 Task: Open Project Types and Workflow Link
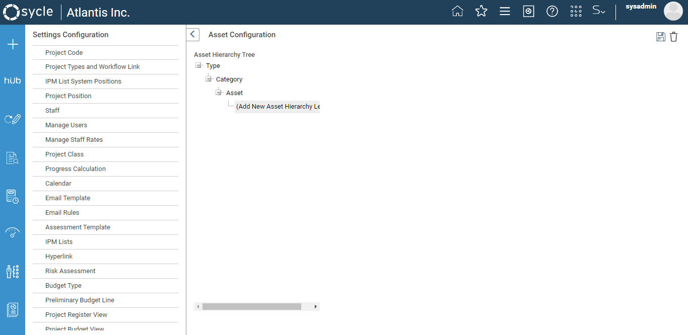[x=105, y=67]
